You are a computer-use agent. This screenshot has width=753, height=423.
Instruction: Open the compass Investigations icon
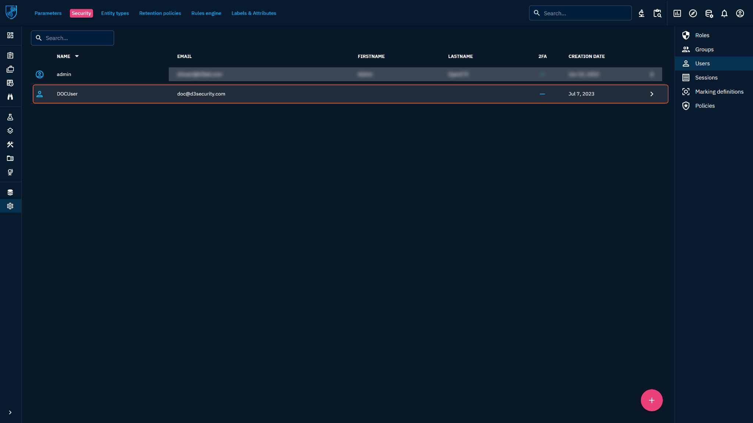point(693,14)
